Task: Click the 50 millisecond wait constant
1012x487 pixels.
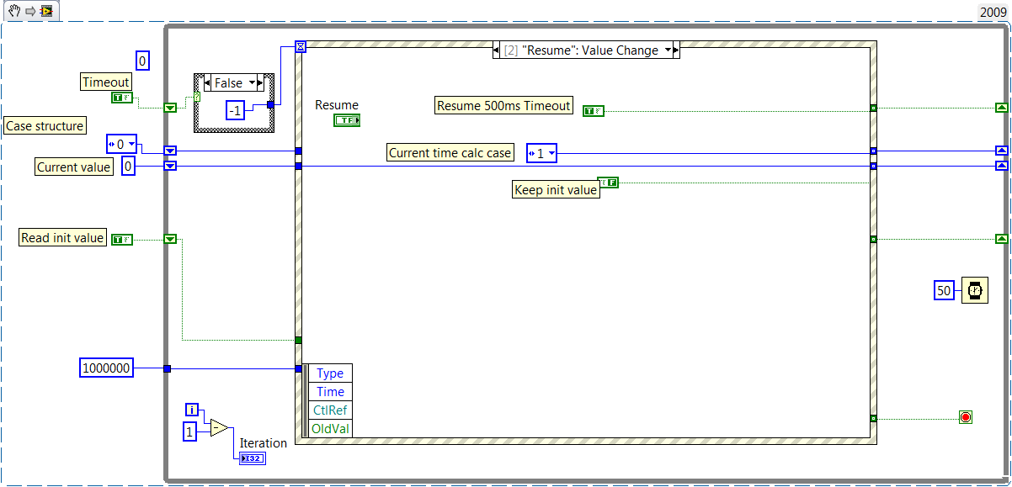Action: tap(944, 290)
